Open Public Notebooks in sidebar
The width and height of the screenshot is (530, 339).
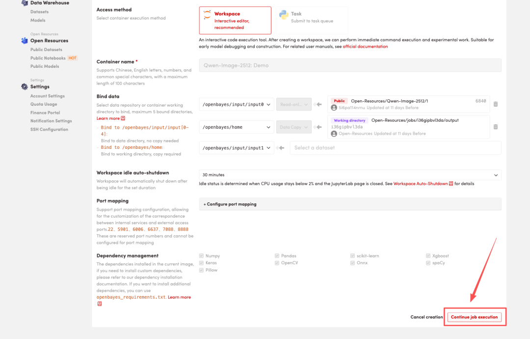48,58
